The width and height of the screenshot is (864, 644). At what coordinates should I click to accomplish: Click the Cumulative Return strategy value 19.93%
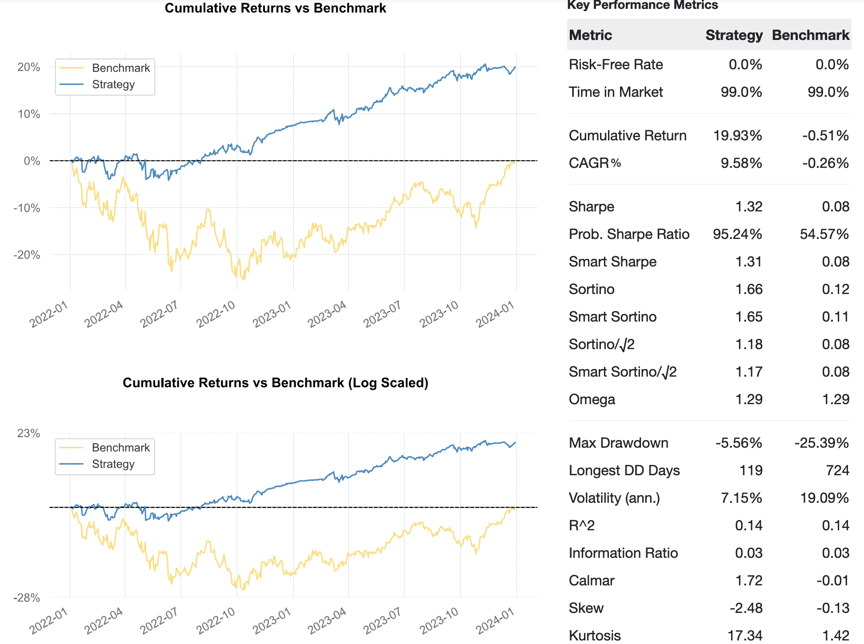(737, 135)
